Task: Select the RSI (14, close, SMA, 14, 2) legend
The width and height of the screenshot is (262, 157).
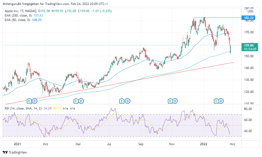Action: click(23, 108)
